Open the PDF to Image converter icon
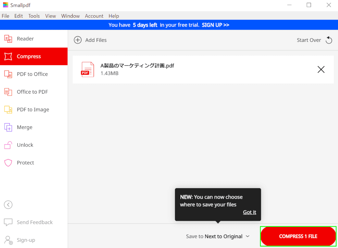 [8, 109]
